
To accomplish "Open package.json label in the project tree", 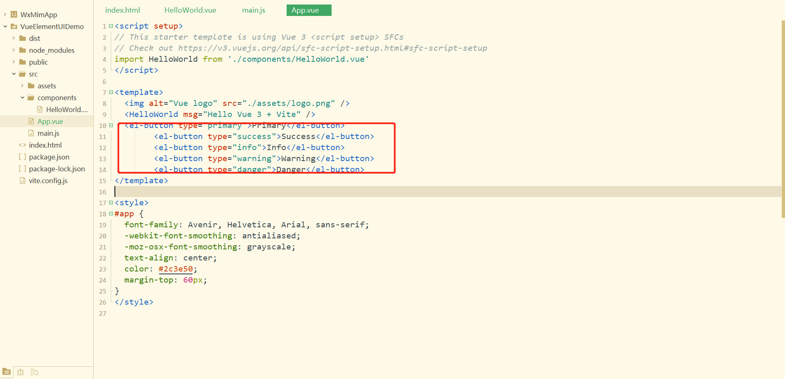I will tap(49, 157).
